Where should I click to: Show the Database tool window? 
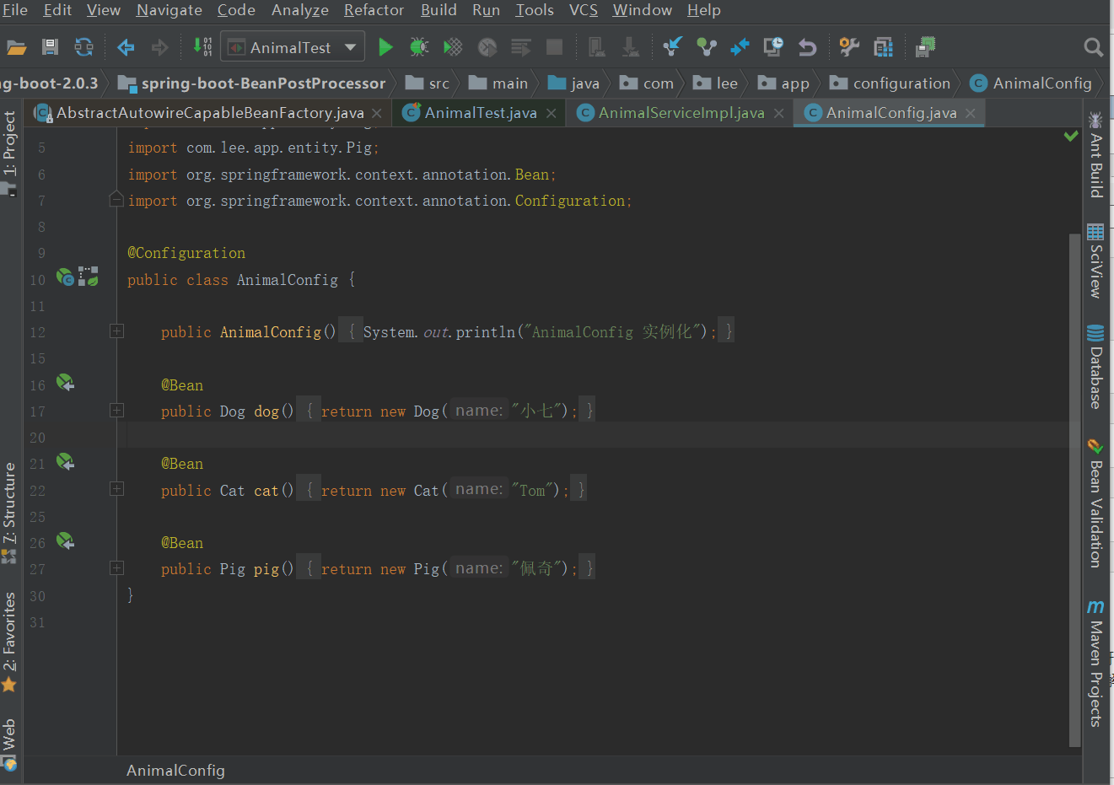[x=1095, y=366]
